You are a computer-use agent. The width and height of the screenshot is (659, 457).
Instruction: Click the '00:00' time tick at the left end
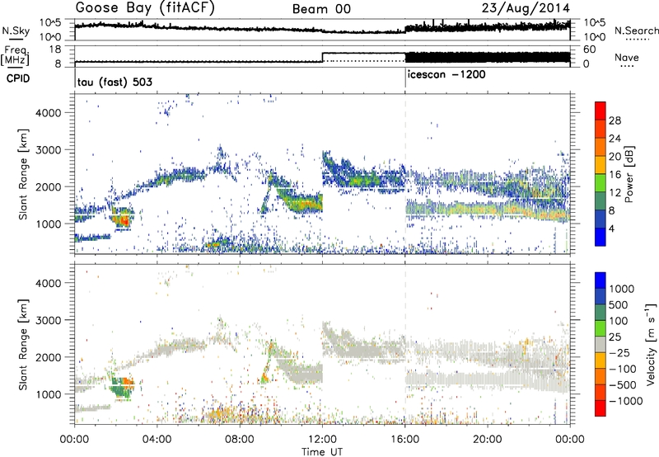[x=74, y=440]
